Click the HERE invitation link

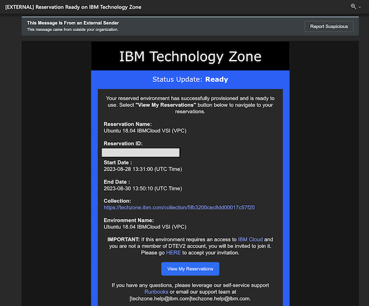coord(173,252)
